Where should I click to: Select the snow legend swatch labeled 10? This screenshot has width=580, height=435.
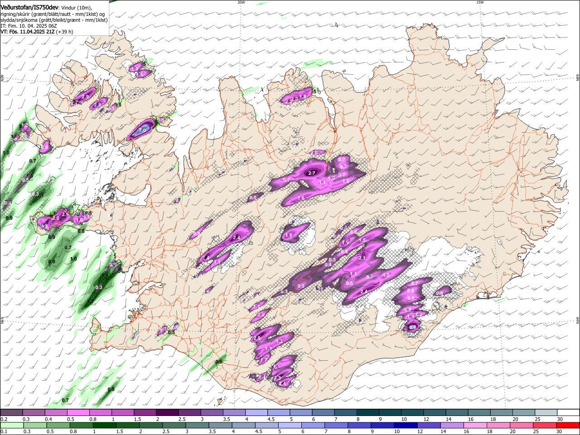pos(411,413)
